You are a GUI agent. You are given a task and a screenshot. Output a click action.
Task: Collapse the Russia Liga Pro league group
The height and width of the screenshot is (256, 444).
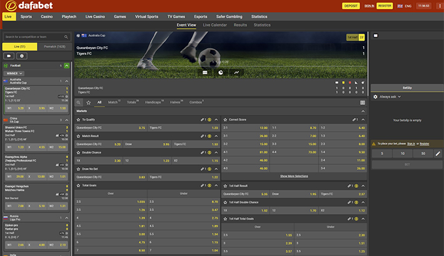click(66, 218)
